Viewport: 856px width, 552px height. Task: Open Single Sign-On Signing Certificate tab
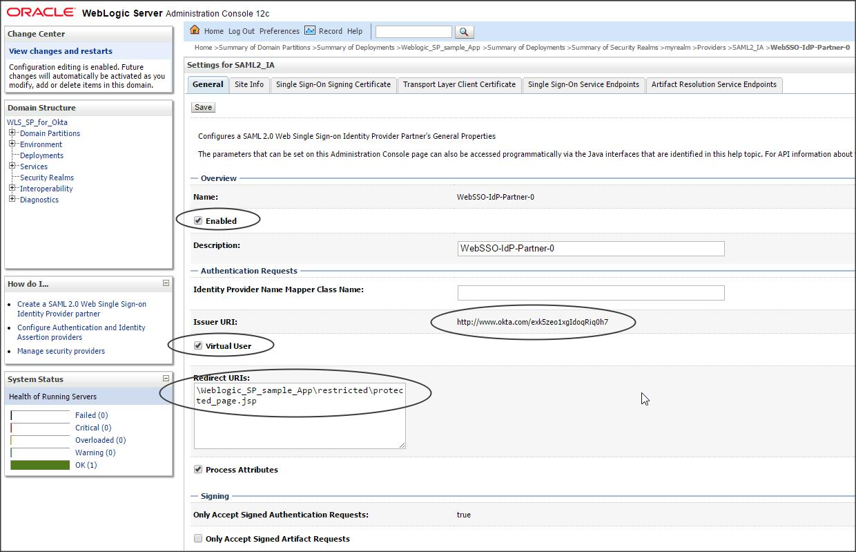pos(333,84)
